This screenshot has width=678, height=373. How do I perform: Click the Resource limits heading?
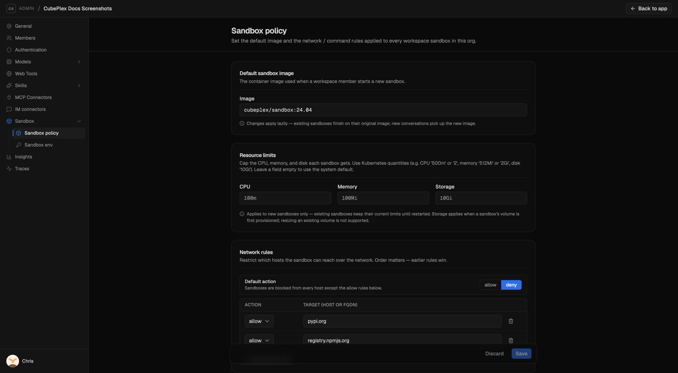(257, 155)
